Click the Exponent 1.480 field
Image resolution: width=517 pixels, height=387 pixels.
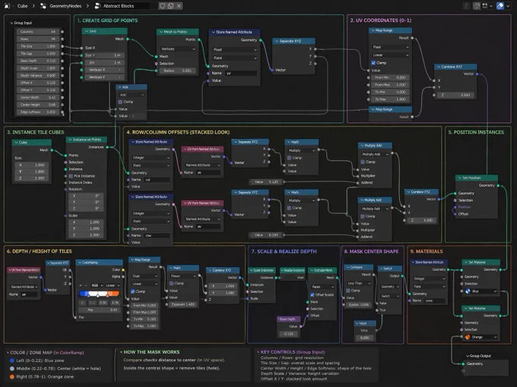(183, 304)
